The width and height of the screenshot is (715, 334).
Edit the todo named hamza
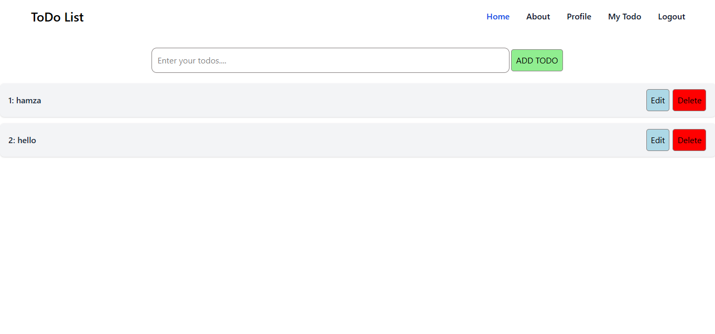[x=657, y=100]
